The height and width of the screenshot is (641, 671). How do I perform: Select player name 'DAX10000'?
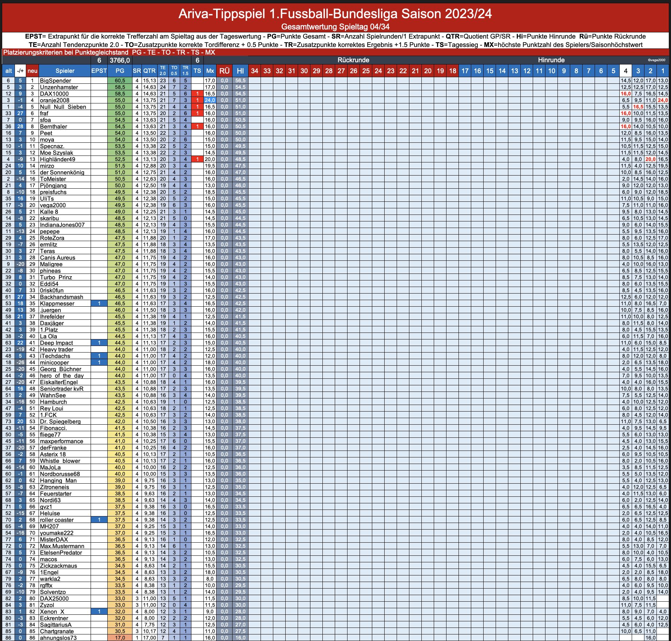point(54,94)
